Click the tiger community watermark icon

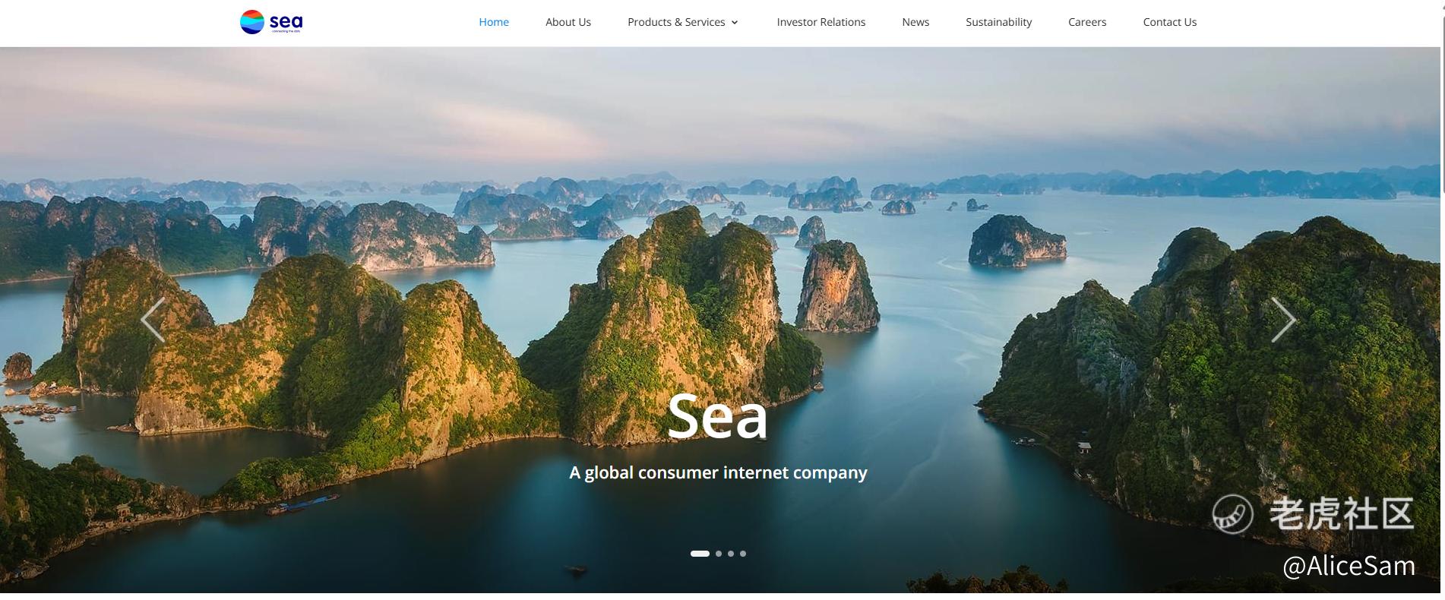1232,513
